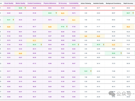Click the green 97.02 3D Accuracy cell

63,27
